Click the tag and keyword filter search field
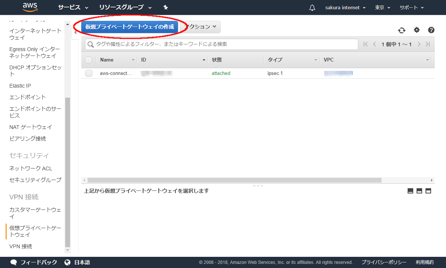 click(x=222, y=44)
